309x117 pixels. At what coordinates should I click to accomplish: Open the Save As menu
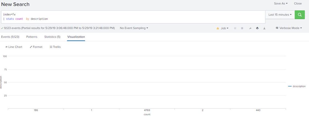(281, 3)
